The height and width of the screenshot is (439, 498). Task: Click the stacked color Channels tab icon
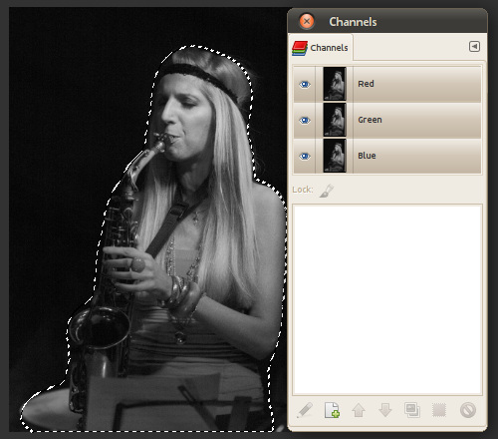tap(300, 48)
